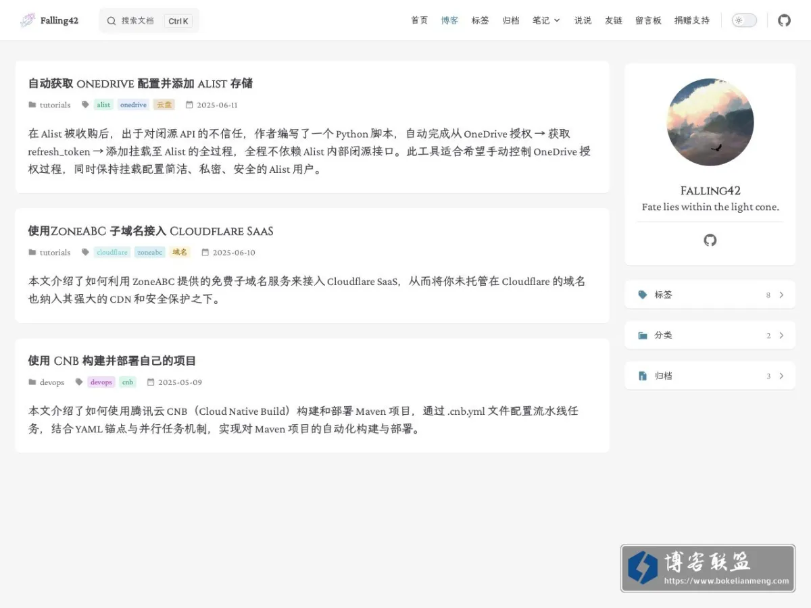811x608 pixels.
Task: Open the 标签 navigation item
Action: (x=480, y=20)
